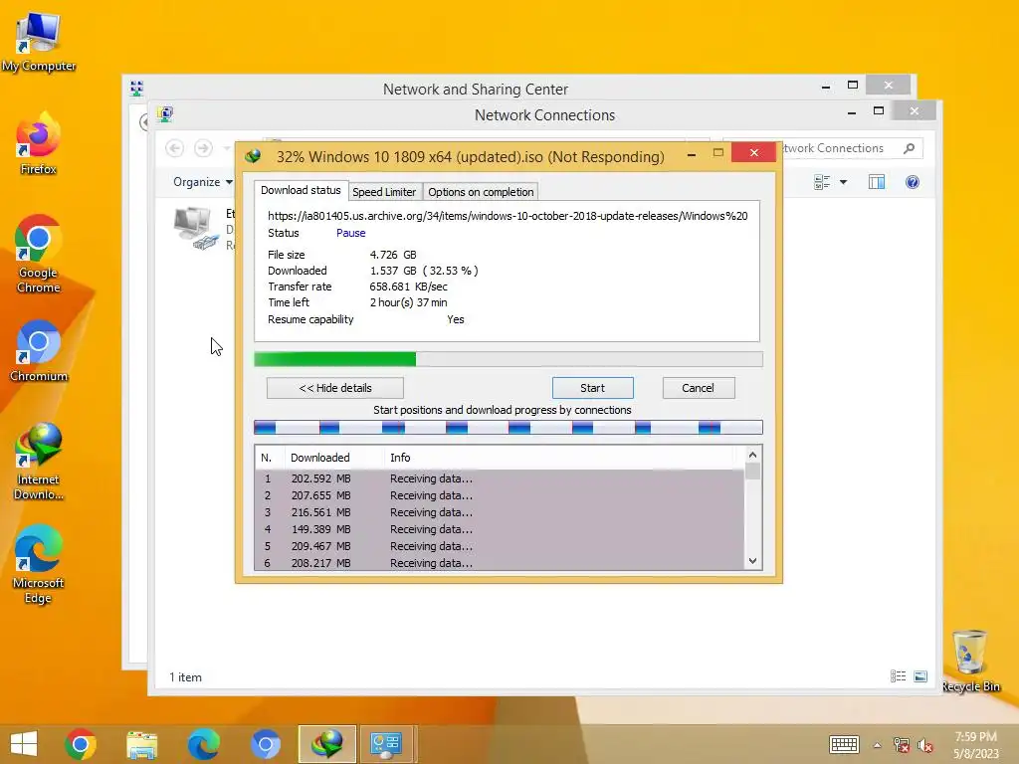Click scroll down arrow in connections list
1019x764 pixels.
pyautogui.click(x=752, y=561)
